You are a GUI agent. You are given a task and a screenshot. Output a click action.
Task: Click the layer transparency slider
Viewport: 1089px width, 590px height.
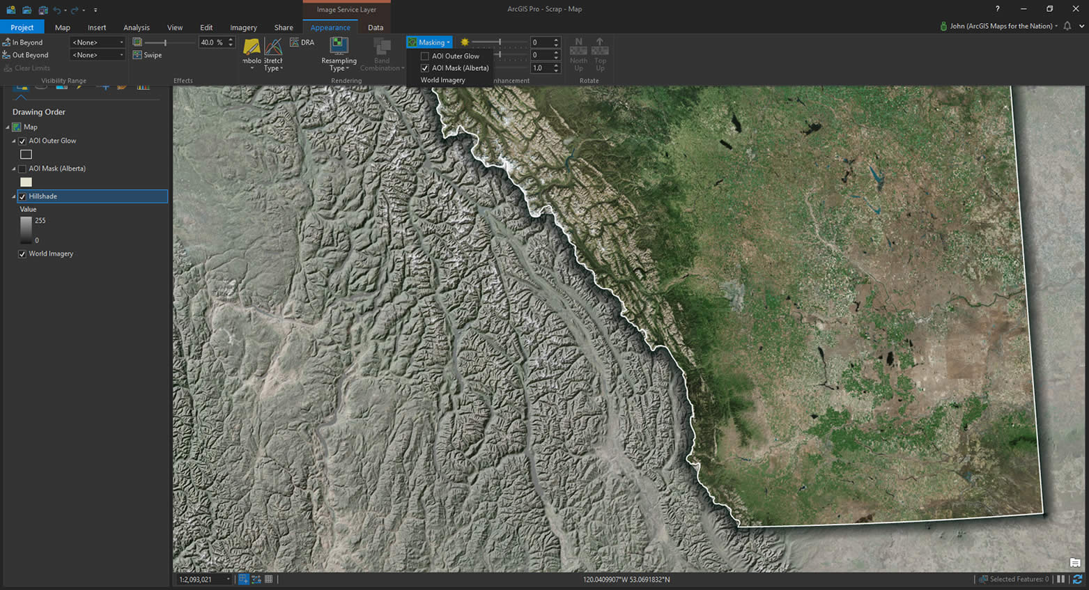click(x=165, y=42)
